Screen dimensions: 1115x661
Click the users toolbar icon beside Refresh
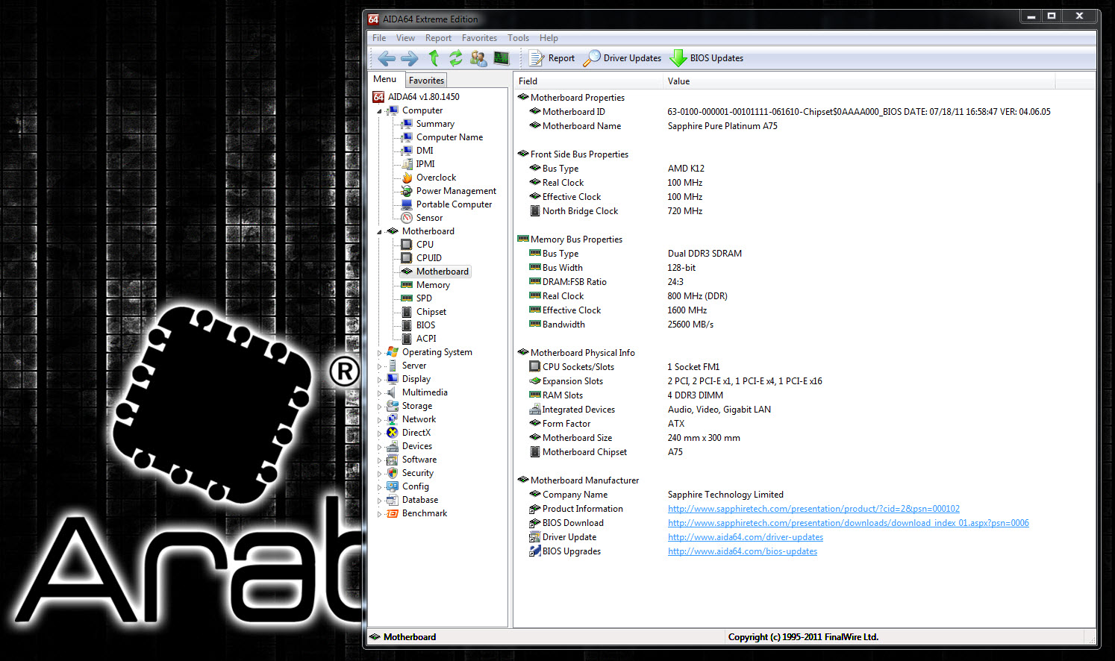coord(478,58)
